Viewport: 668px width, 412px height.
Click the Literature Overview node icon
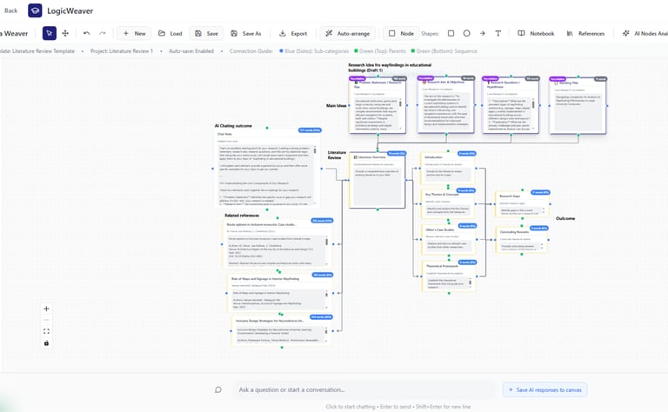356,157
